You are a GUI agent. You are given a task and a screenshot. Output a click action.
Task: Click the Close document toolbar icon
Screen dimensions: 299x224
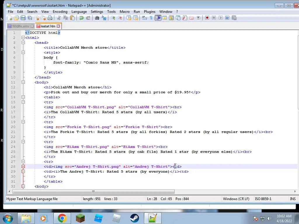pos(37,18)
